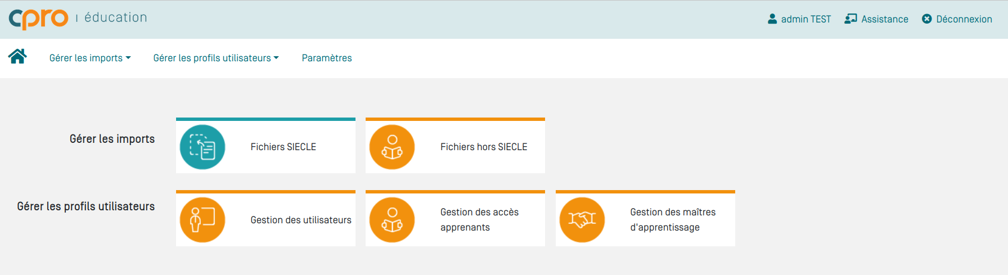Viewport: 1008px width, 275px height.
Task: Click the Assistance support icon
Action: tap(850, 19)
